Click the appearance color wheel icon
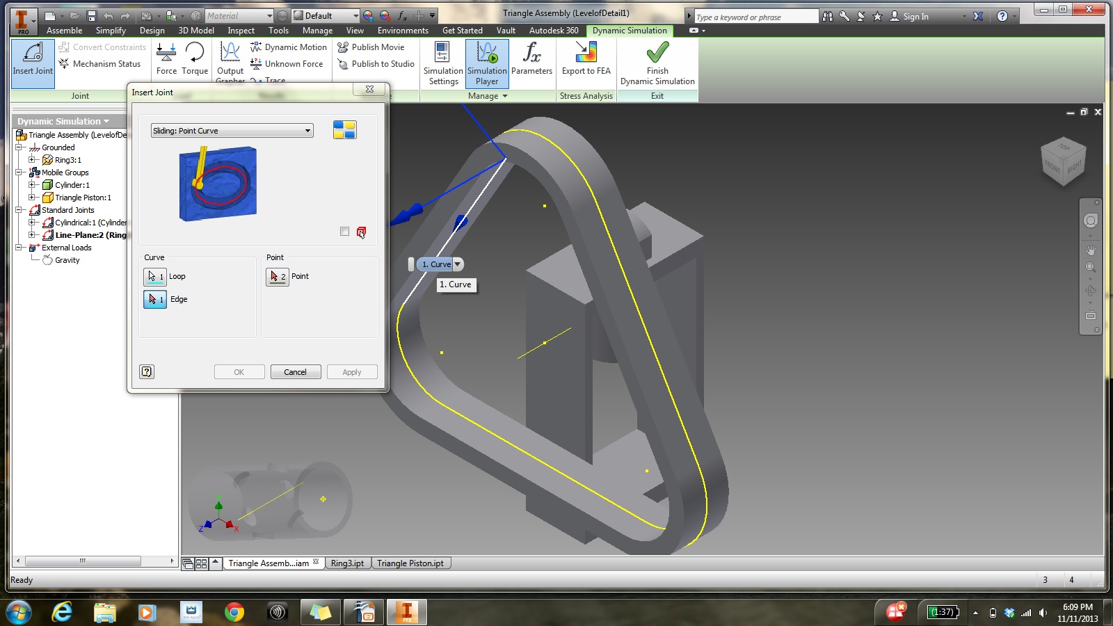The image size is (1113, 626). (368, 16)
